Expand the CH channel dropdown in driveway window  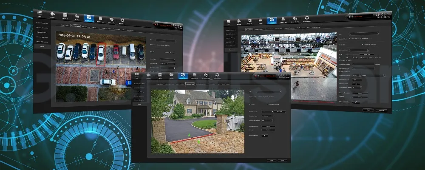(269, 92)
